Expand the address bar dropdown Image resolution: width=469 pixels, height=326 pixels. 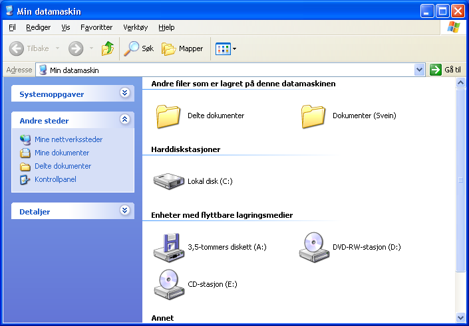coord(419,70)
